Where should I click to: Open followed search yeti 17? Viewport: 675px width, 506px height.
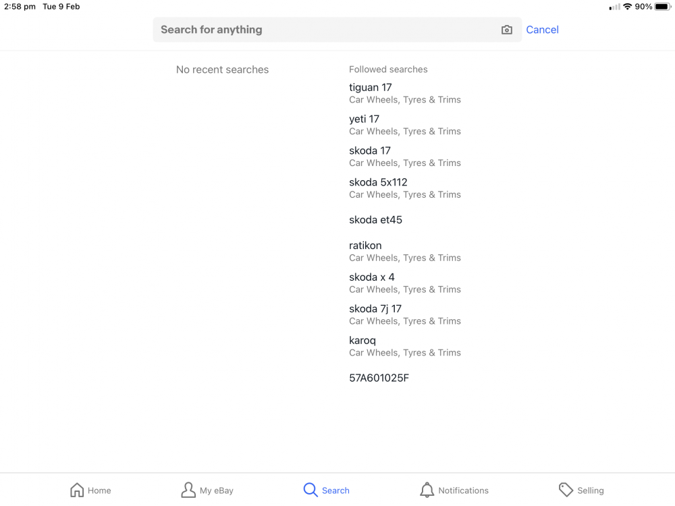[x=405, y=125]
